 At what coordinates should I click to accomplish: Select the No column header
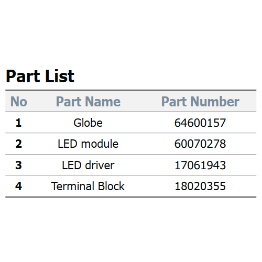19,102
